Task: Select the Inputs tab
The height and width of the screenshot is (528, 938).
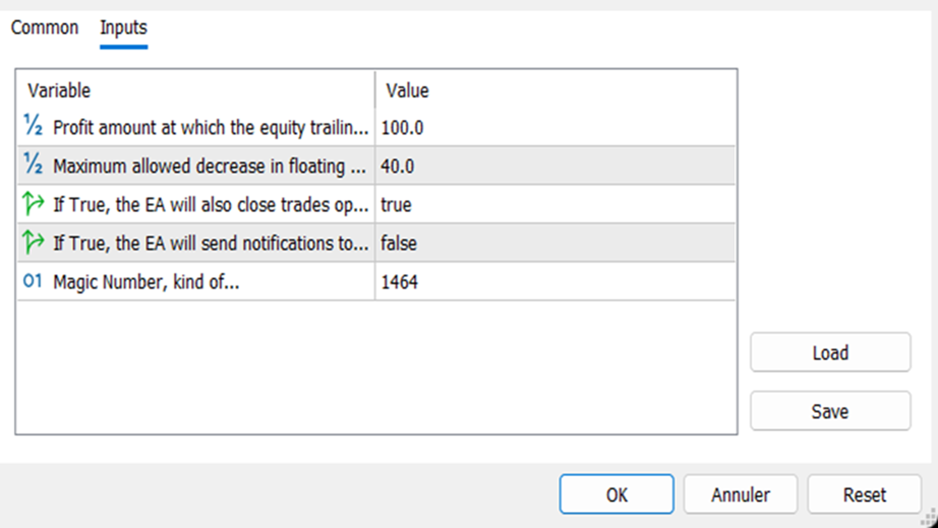Action: pyautogui.click(x=124, y=28)
